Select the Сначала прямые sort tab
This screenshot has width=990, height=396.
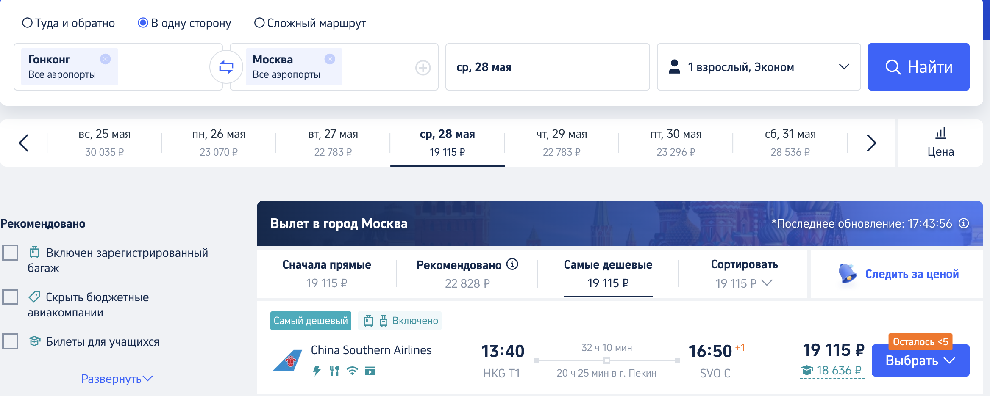click(327, 274)
